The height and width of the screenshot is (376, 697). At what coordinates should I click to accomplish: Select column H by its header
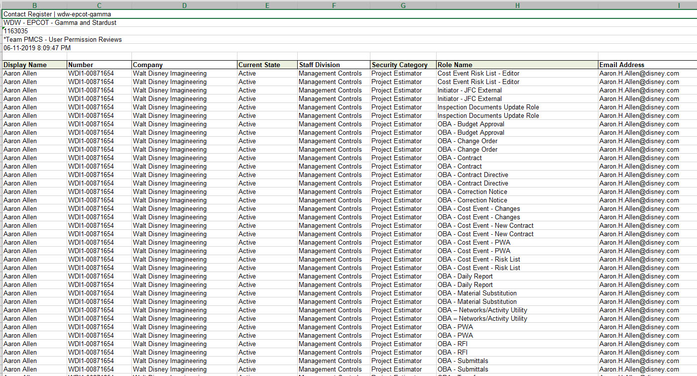[517, 5]
